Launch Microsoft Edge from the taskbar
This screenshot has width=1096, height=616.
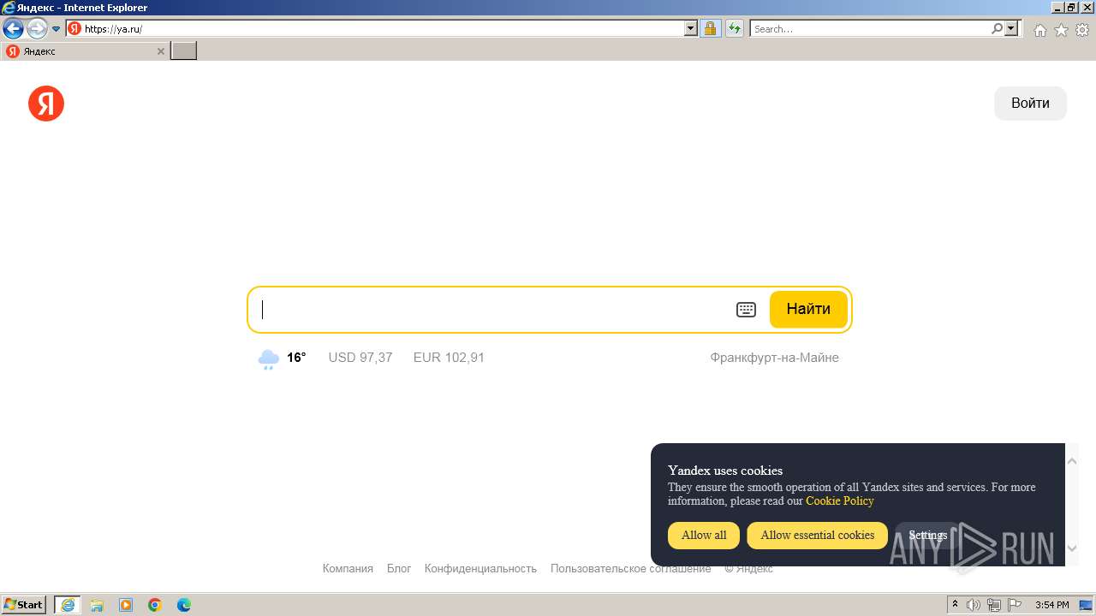(184, 605)
